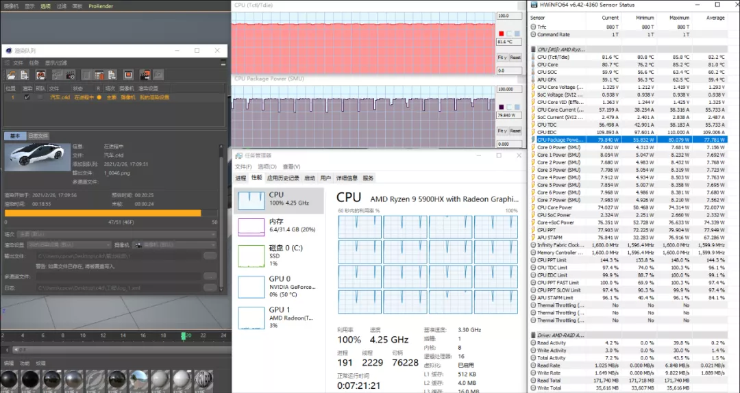The width and height of the screenshot is (740, 393).
Task: Open 启动 tab in Task Manager
Action: coord(310,178)
